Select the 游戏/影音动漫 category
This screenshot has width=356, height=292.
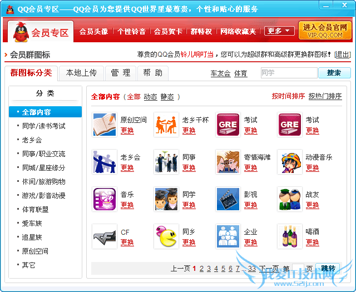click(x=43, y=195)
